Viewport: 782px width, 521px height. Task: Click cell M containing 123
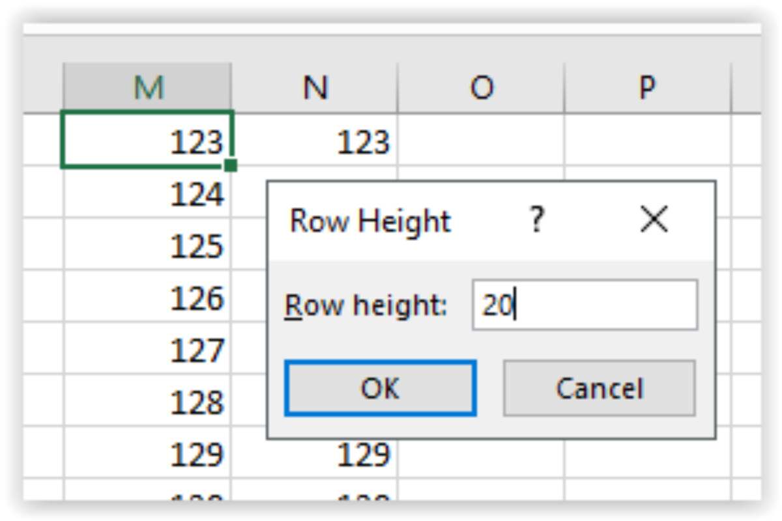[147, 141]
